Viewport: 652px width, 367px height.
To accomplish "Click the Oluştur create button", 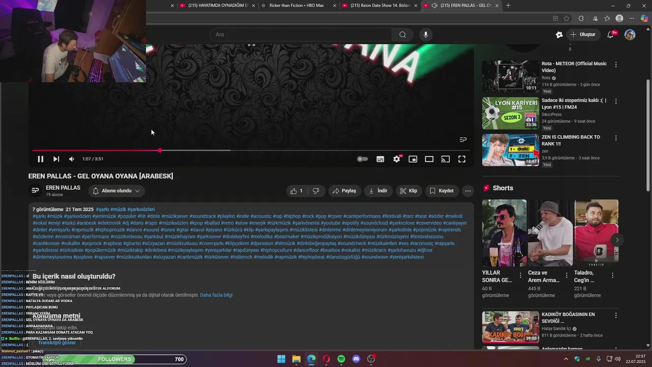I will (x=583, y=35).
